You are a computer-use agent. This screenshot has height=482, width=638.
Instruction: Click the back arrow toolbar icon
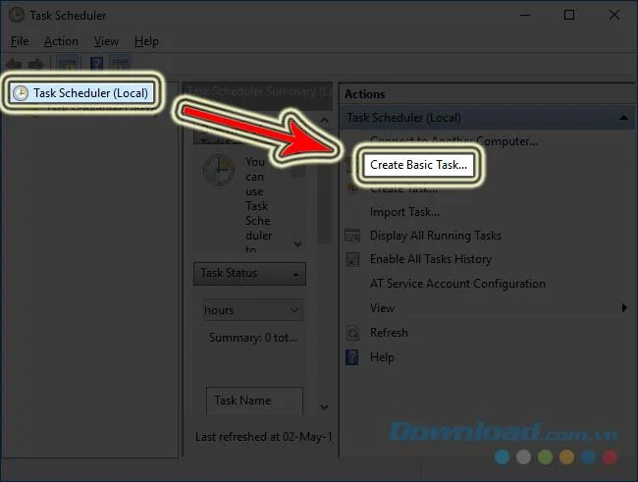click(15, 64)
